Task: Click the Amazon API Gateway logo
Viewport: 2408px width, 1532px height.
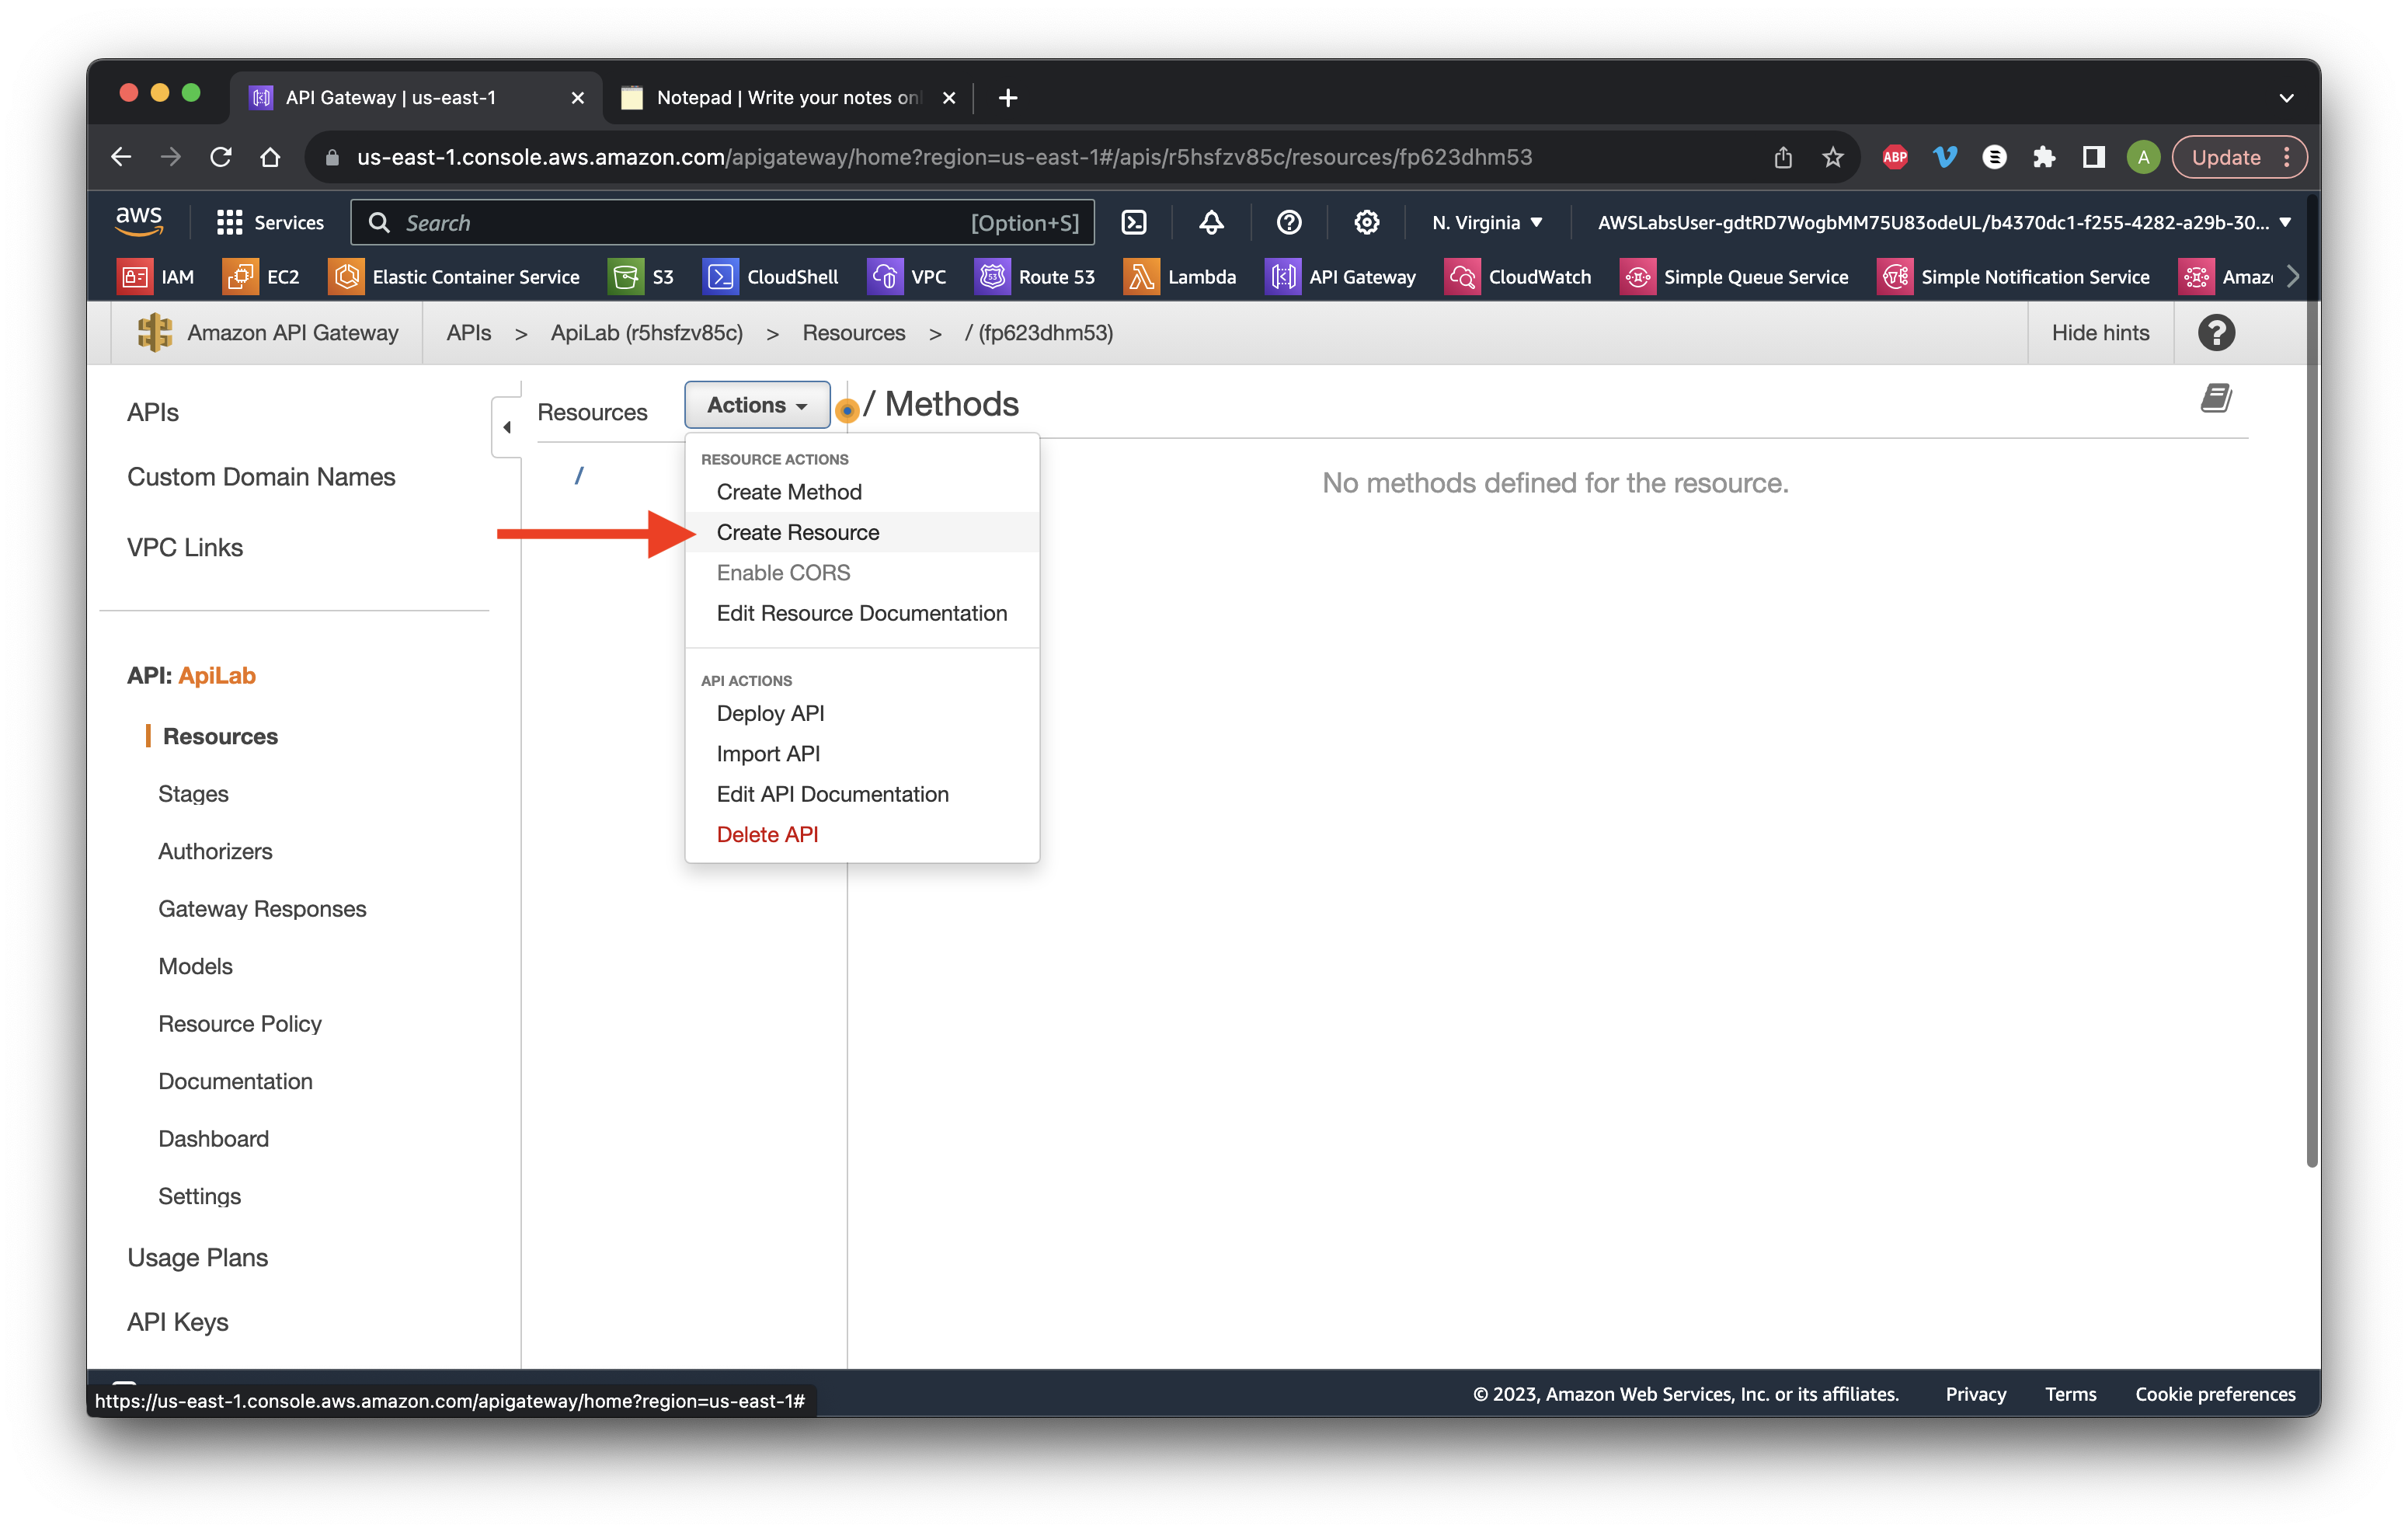Action: (155, 333)
